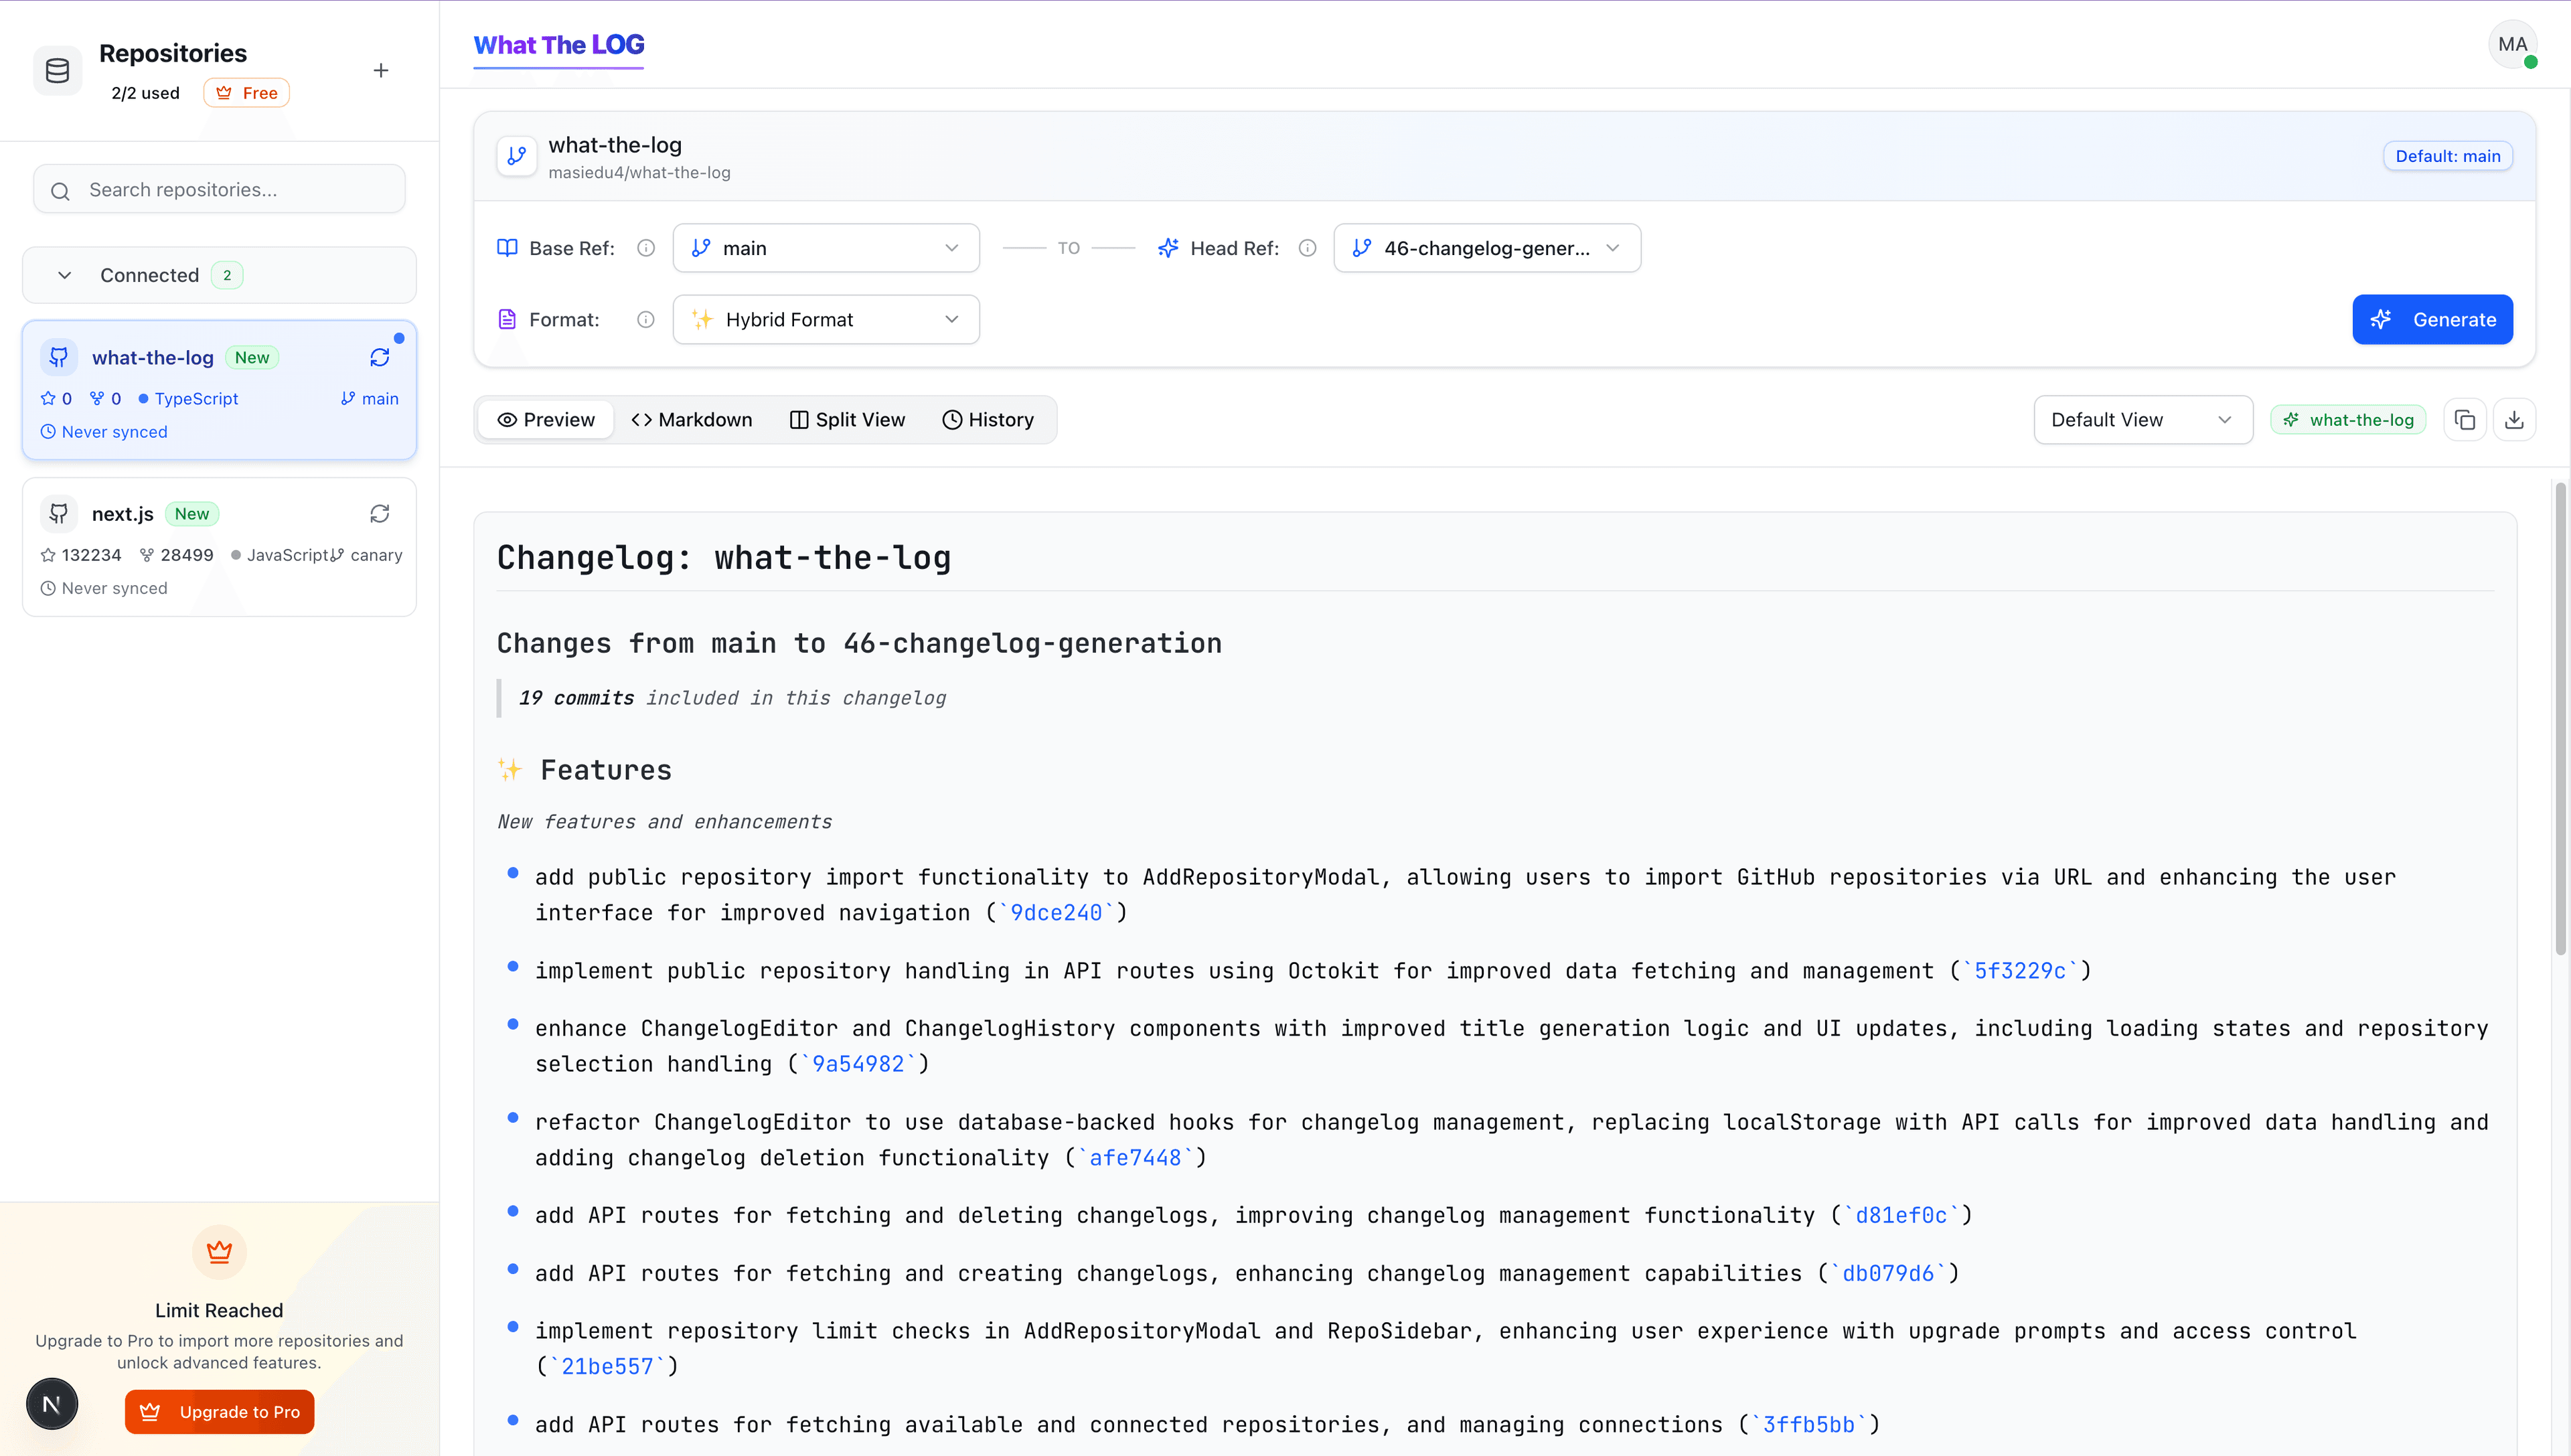The height and width of the screenshot is (1456, 2571).
Task: Open the Base Ref branch dropdown
Action: pyautogui.click(x=826, y=247)
